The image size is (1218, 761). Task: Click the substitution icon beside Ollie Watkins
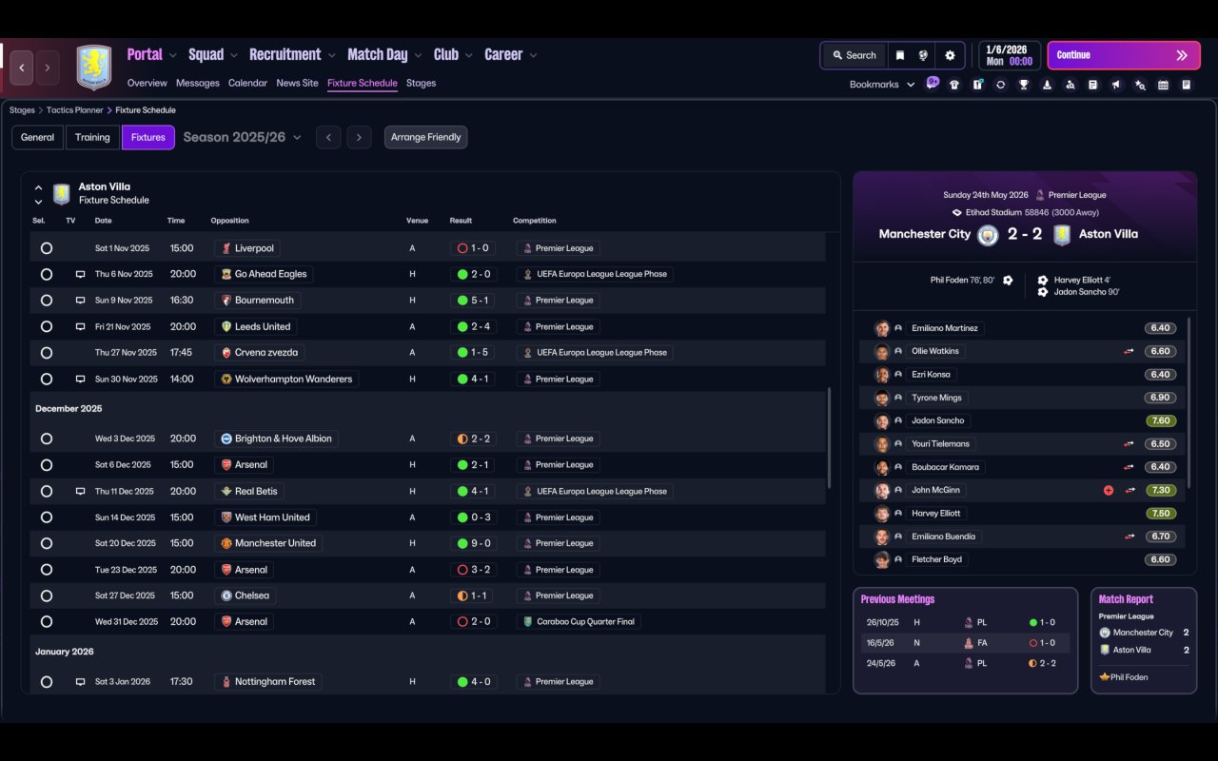1130,351
